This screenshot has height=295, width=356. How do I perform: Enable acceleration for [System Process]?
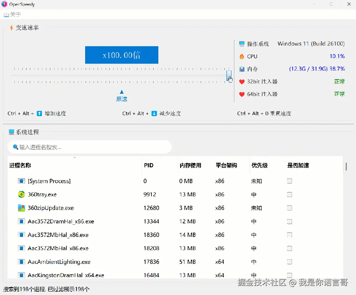[x=289, y=181]
